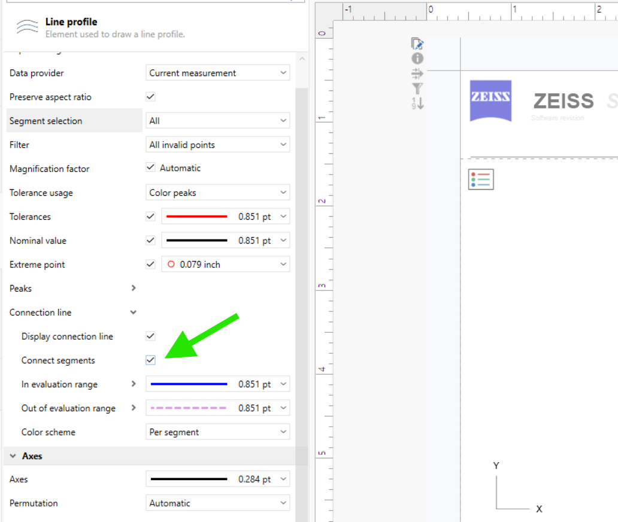618x522 pixels.
Task: Open Axes 0.284 pt line dropdown
Action: [x=217, y=479]
